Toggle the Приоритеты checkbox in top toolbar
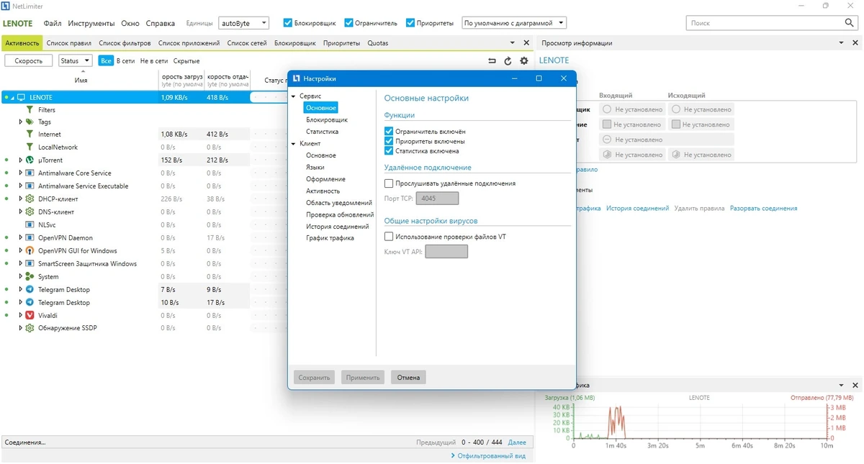The image size is (864, 464). 410,23
